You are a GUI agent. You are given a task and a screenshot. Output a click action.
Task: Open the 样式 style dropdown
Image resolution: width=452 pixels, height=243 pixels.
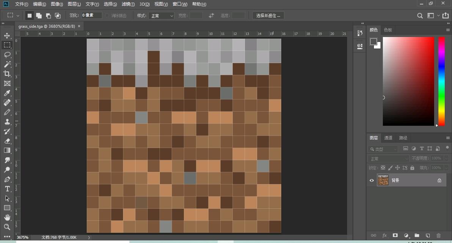(161, 16)
